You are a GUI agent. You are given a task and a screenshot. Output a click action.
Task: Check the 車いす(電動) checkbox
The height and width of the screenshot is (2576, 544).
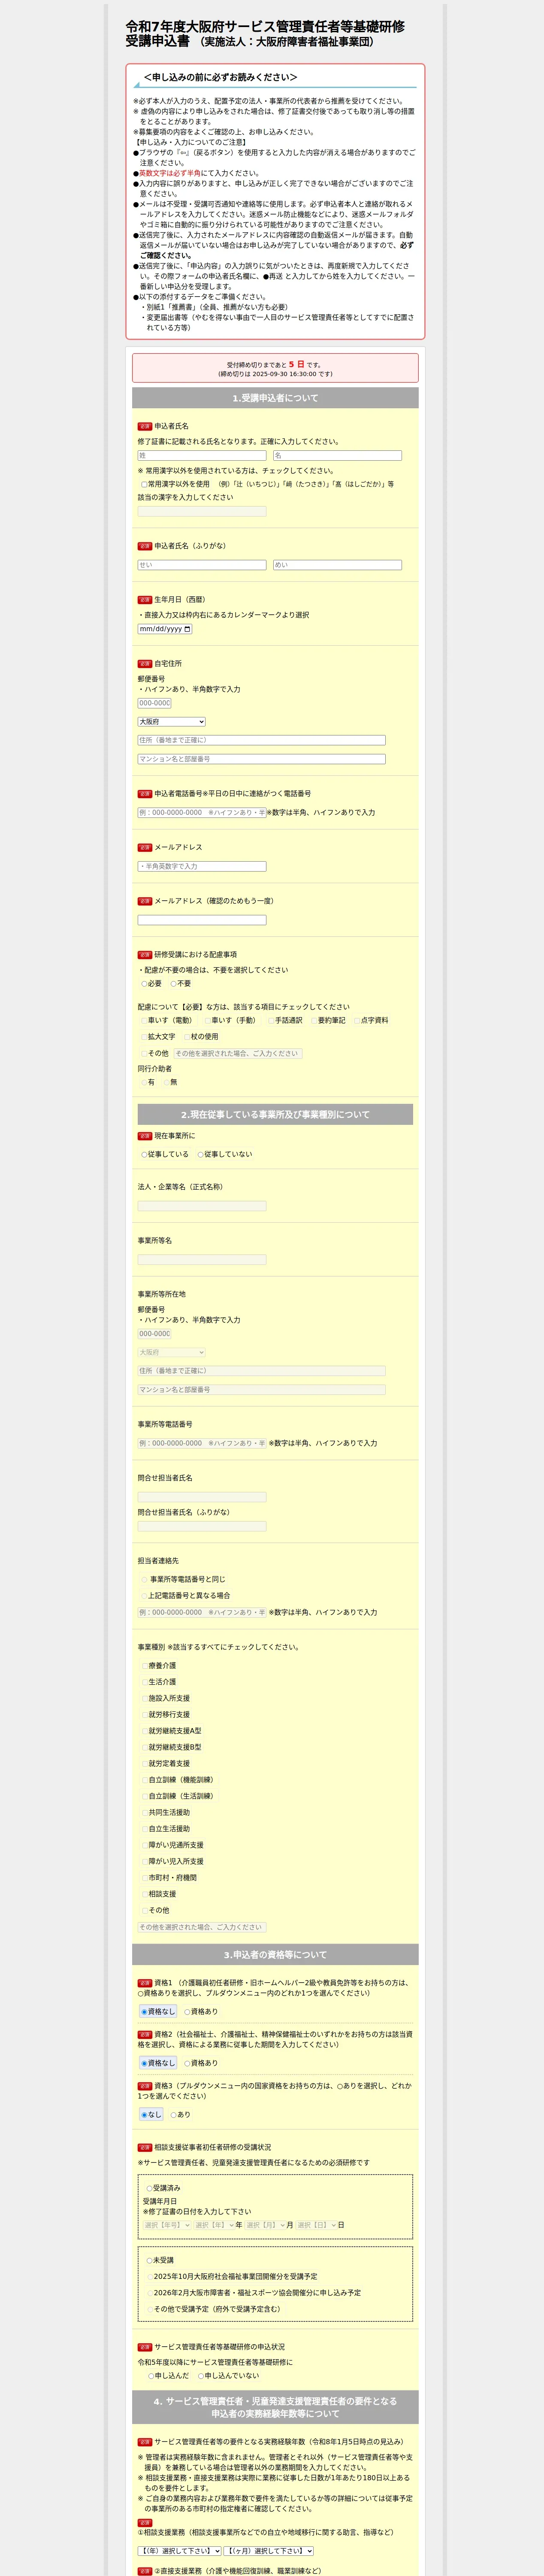pos(144,1021)
